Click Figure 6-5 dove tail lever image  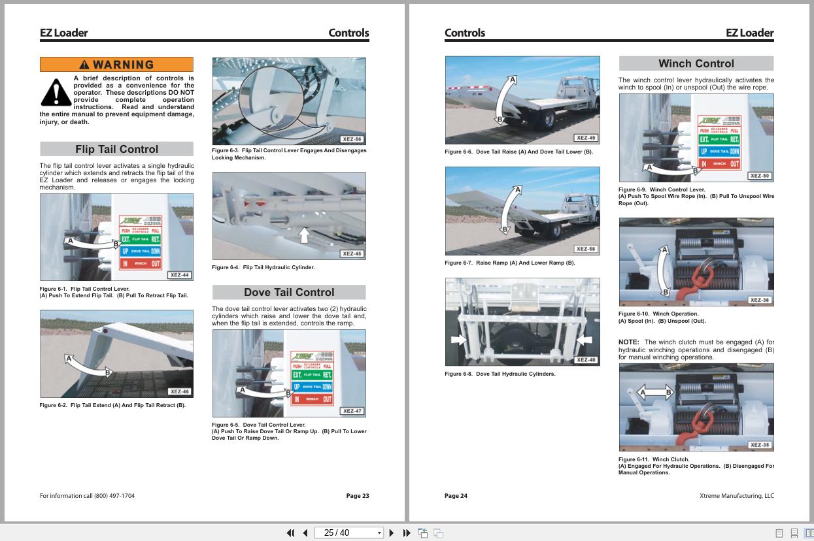[x=289, y=373]
